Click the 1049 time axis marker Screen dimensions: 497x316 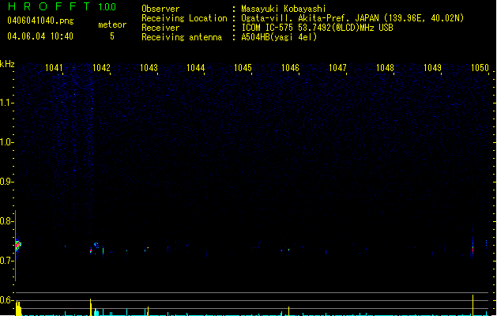432,68
